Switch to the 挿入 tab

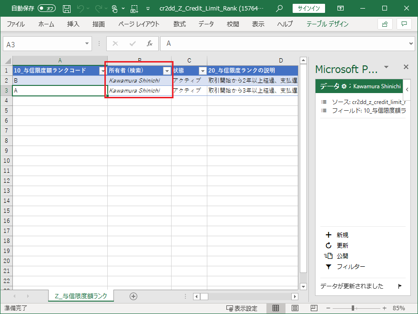point(73,24)
